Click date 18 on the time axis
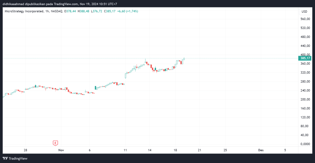This screenshot has width=315, height=163. (175, 150)
